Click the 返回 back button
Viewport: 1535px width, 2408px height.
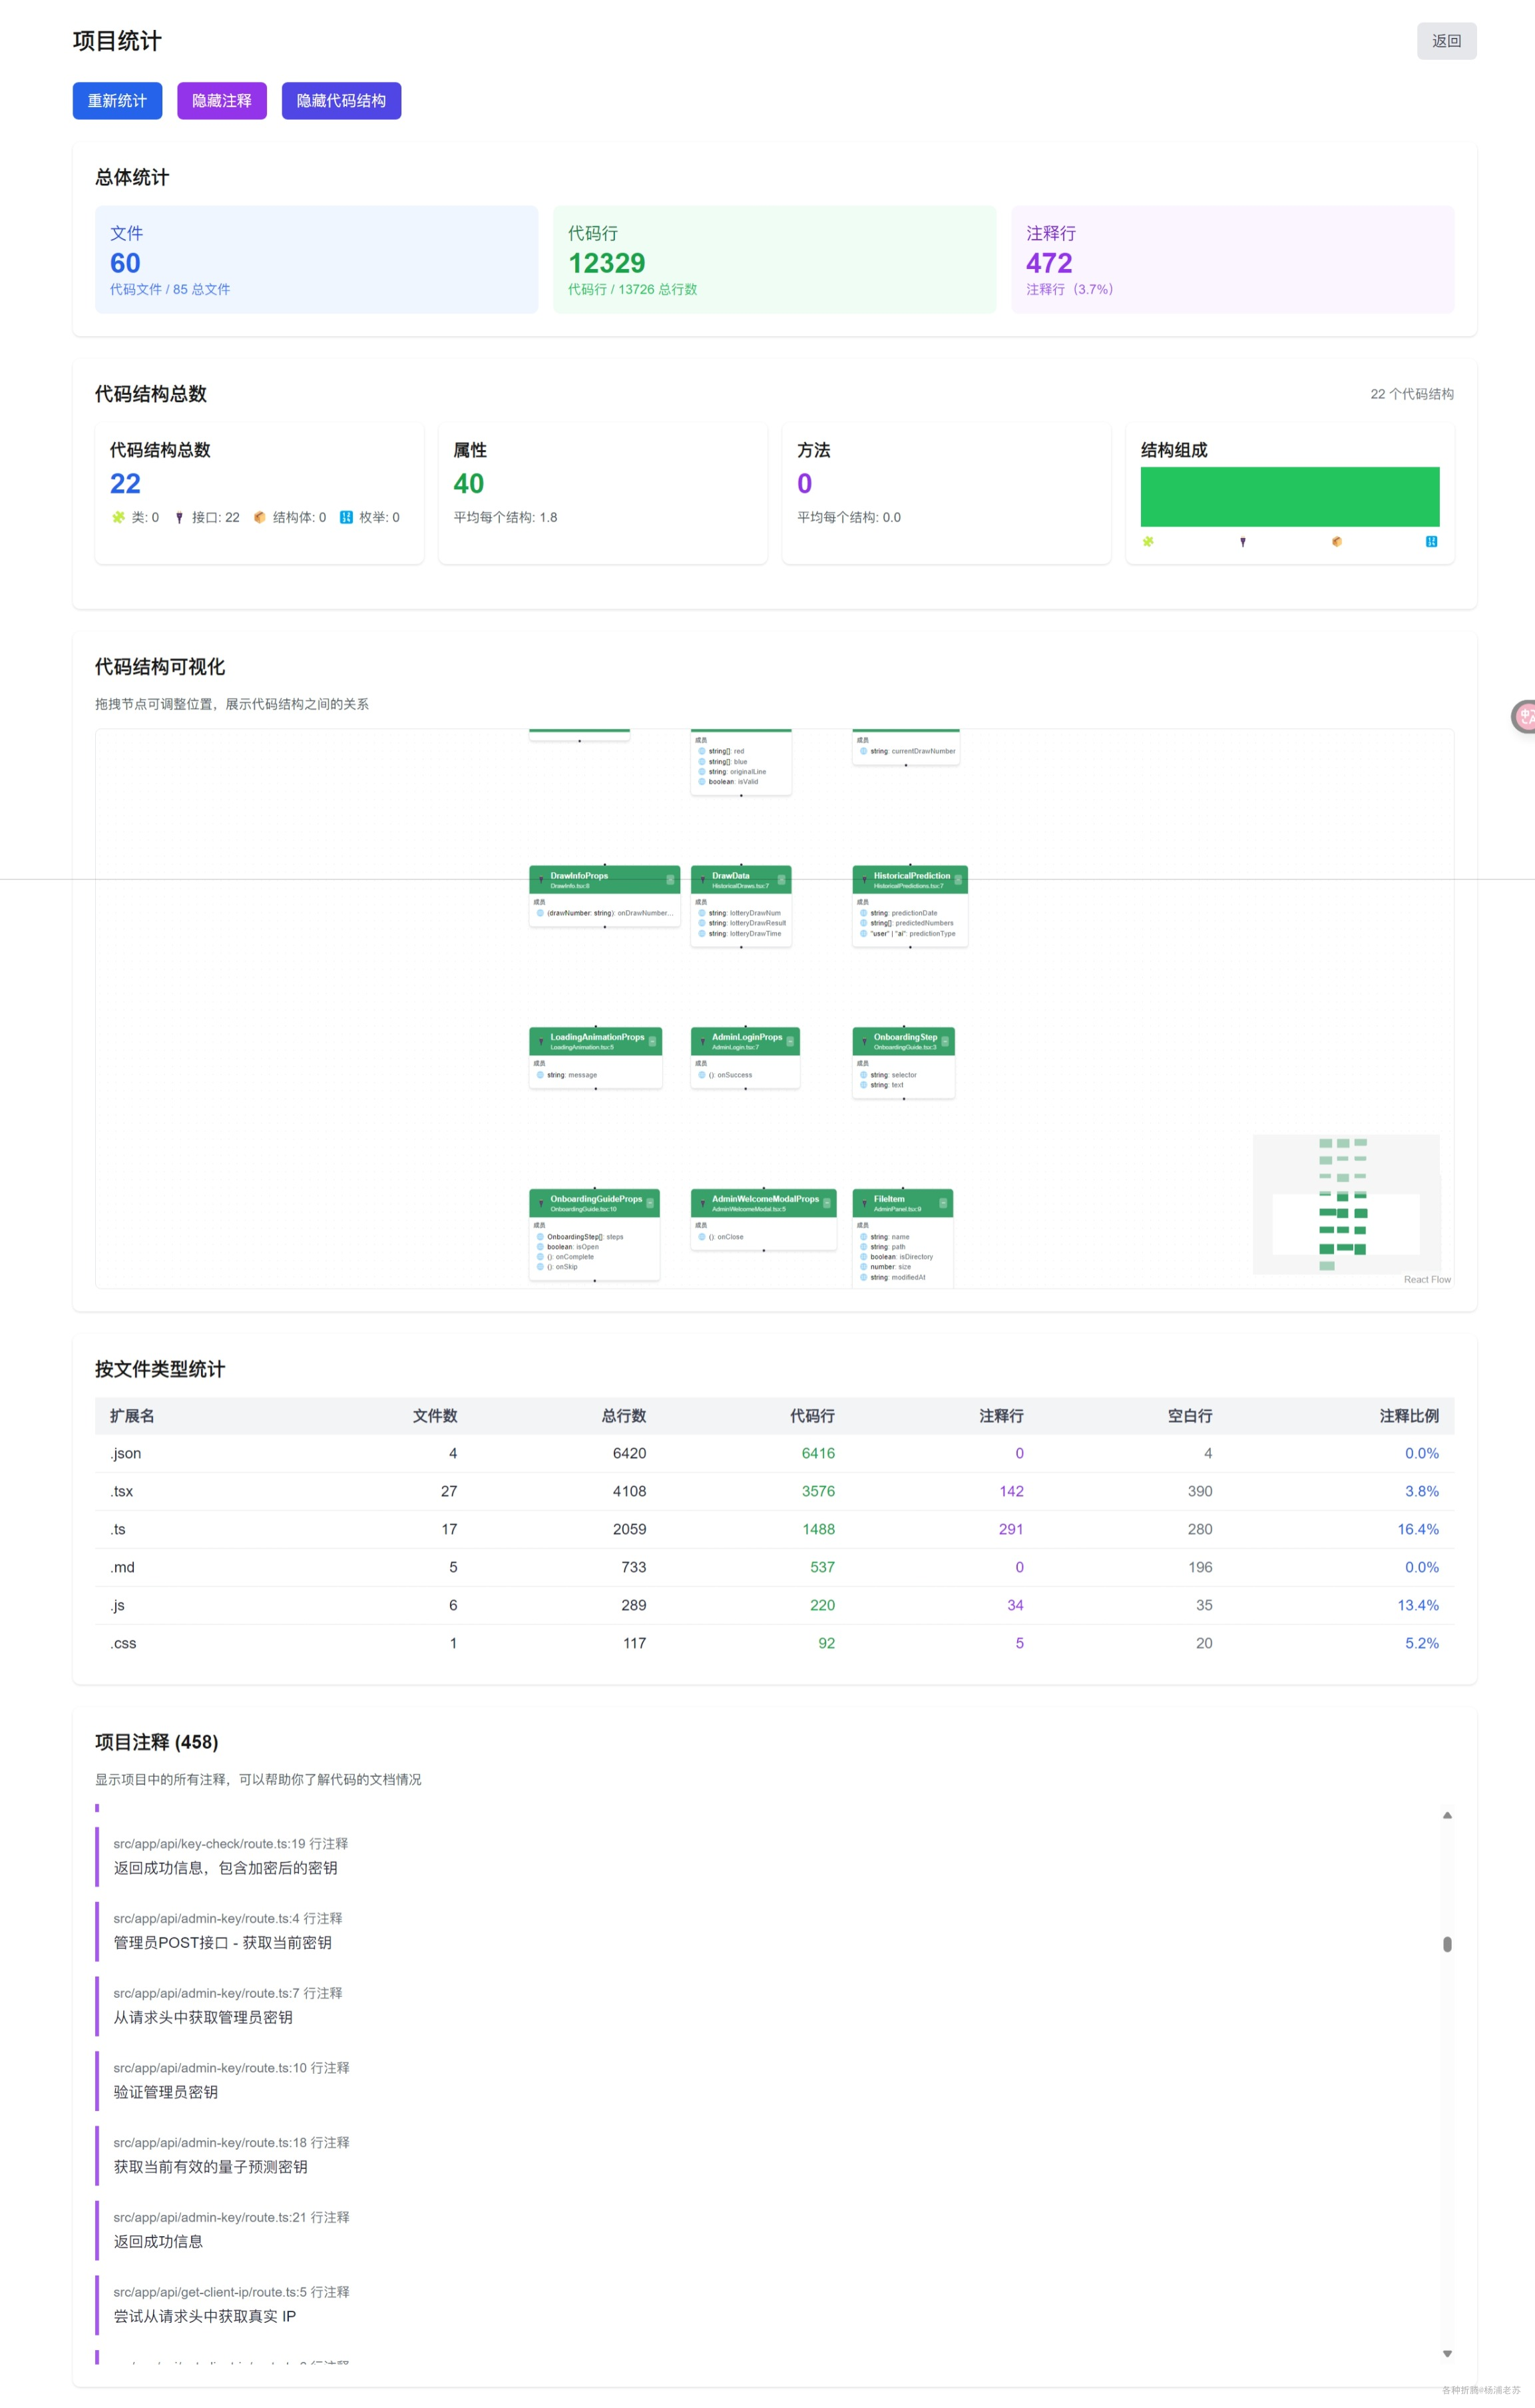[1445, 41]
